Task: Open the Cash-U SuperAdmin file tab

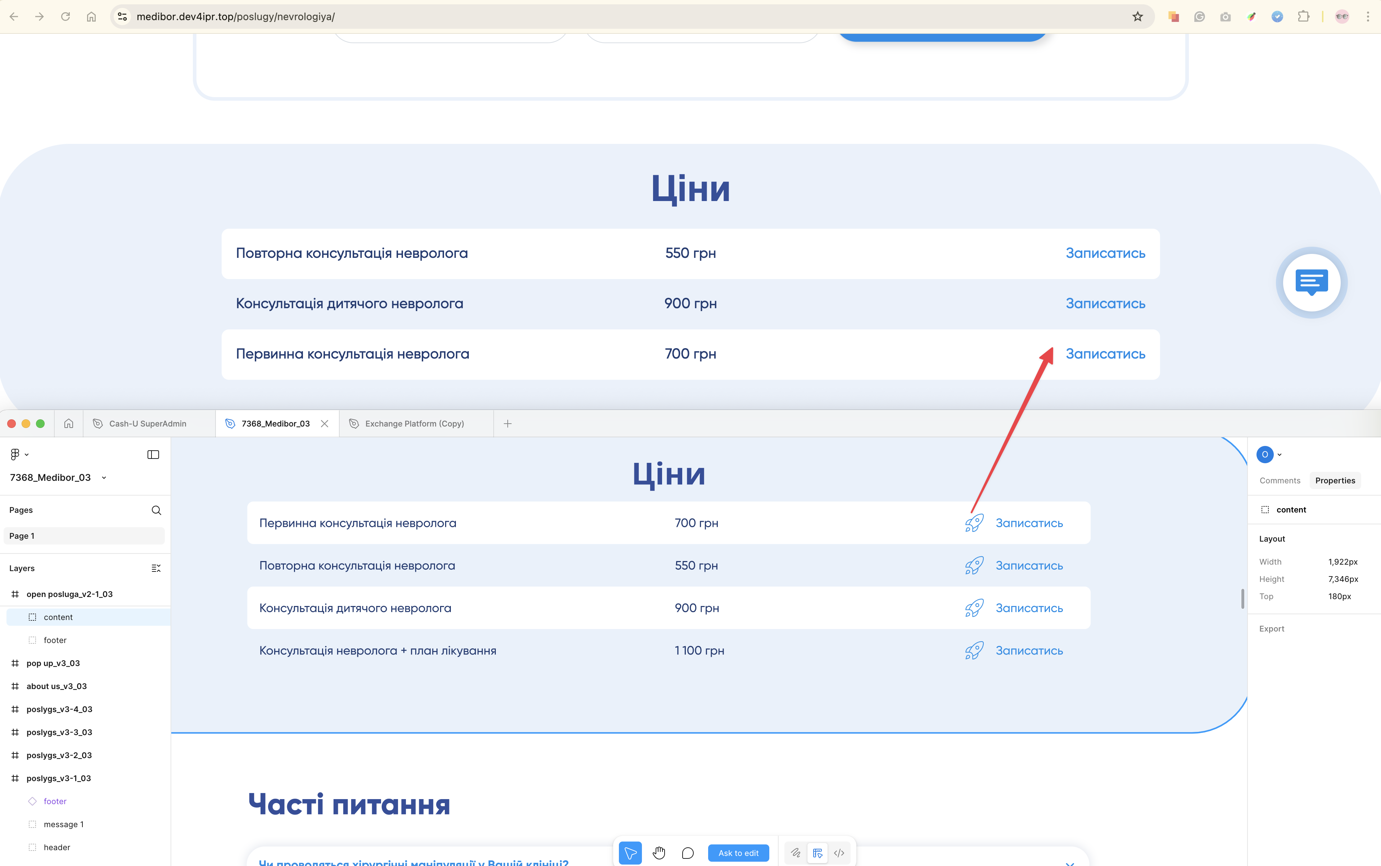Action: (147, 423)
